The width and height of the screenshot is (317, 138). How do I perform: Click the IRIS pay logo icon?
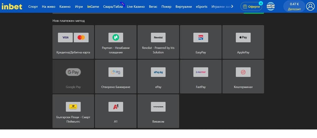[116, 72]
